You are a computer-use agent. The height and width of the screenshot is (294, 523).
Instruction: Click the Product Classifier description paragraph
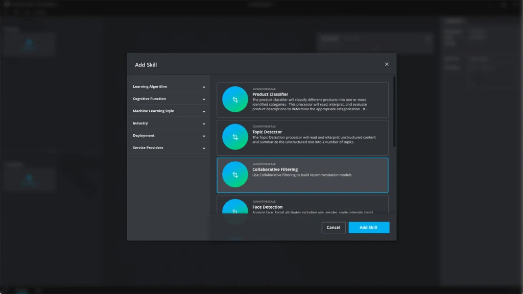[310, 104]
